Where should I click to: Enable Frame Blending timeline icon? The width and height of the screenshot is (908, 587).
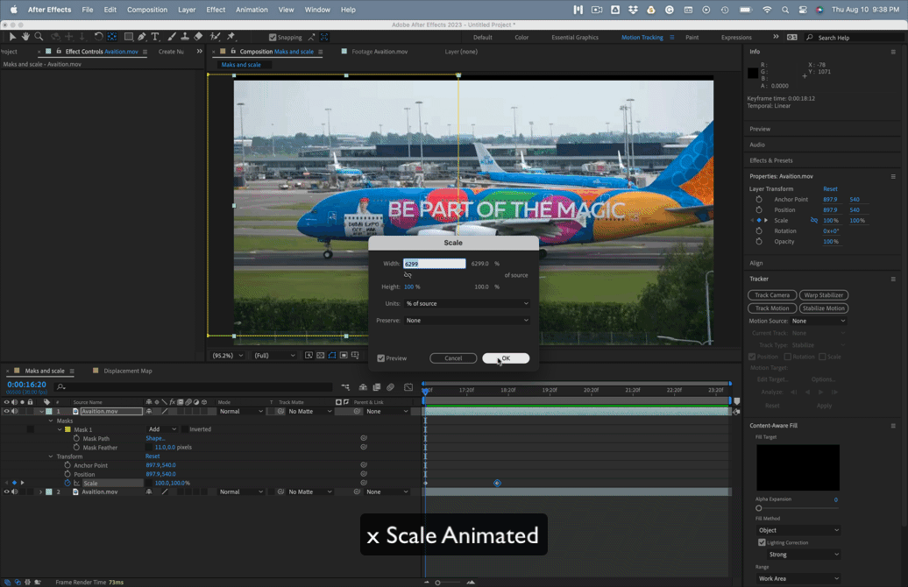click(376, 387)
